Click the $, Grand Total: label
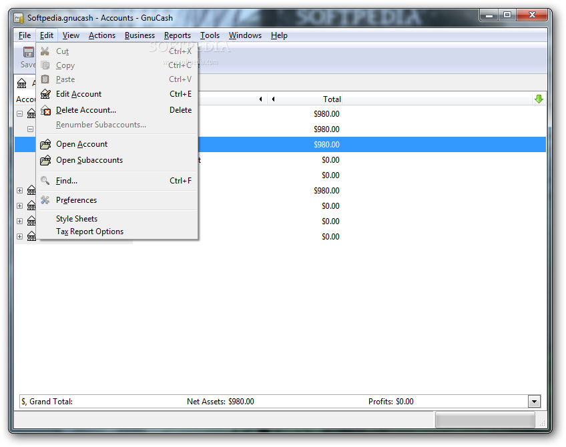Viewport: 566px width, 447px height. (47, 401)
